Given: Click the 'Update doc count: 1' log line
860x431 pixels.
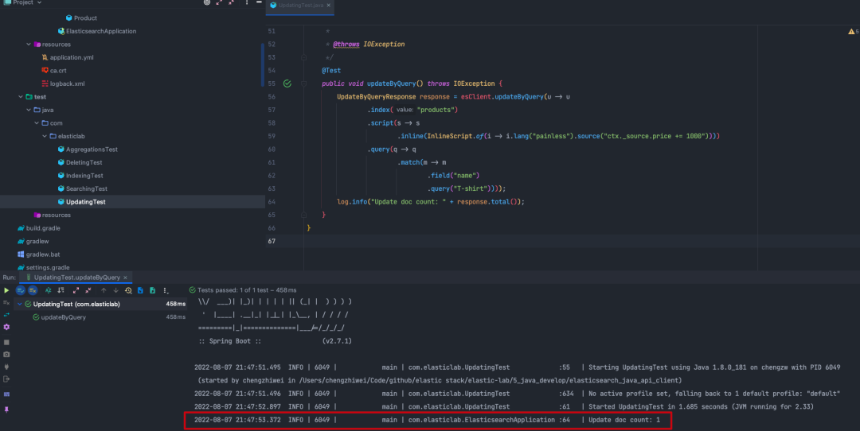Looking at the screenshot, I should pyautogui.click(x=428, y=420).
